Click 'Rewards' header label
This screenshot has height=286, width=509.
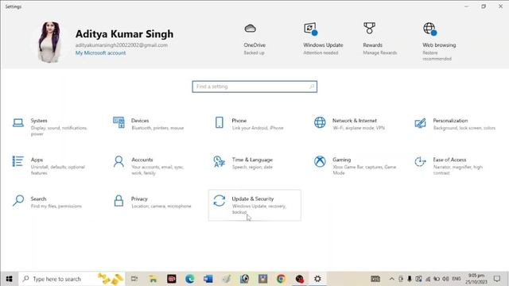[373, 45]
